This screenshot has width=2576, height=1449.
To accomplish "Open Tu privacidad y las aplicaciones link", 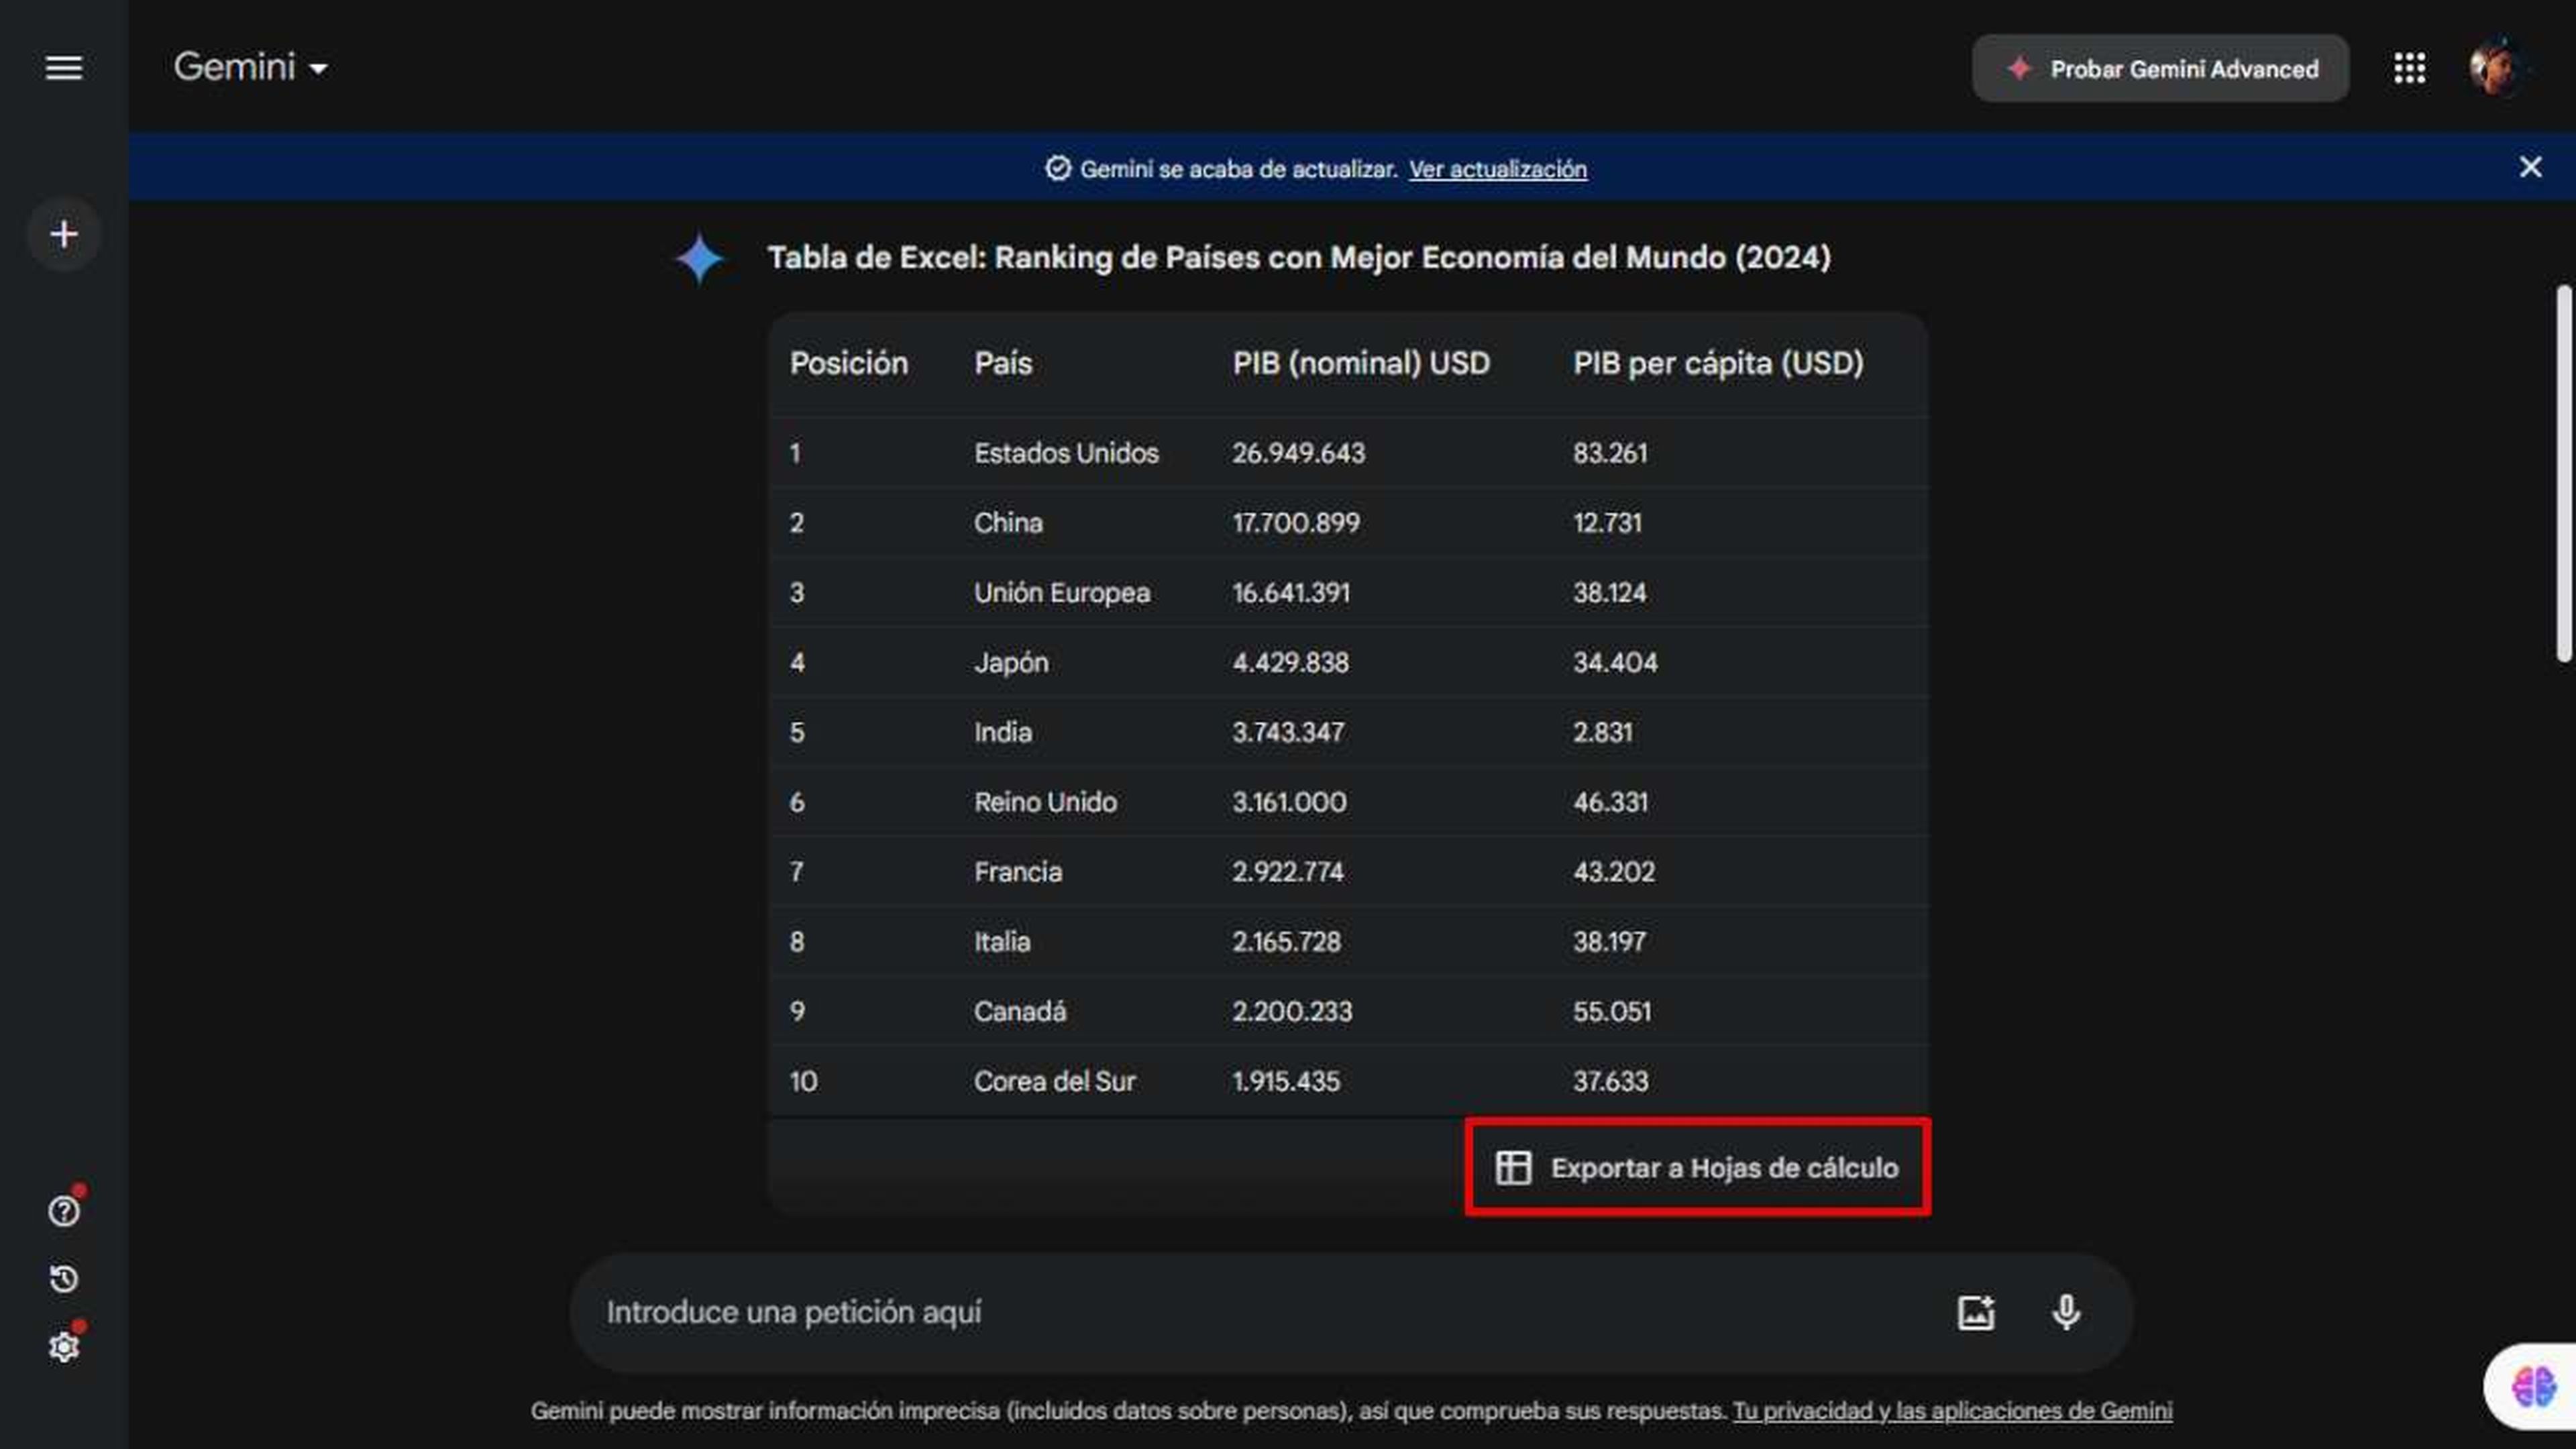I will [1952, 1410].
